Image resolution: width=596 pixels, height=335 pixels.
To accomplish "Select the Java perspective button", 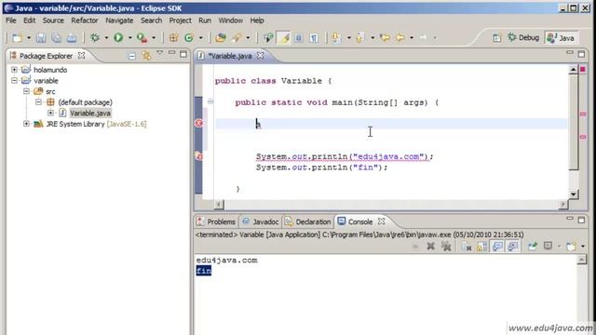I will point(562,37).
